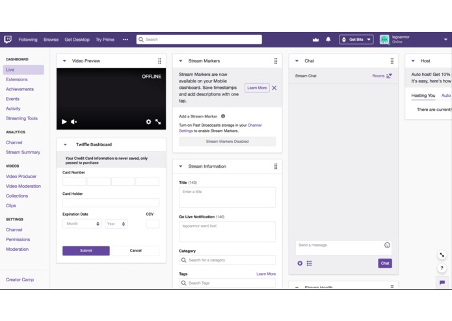Submit the Twiffle card form
452x321 pixels.
[x=86, y=250]
